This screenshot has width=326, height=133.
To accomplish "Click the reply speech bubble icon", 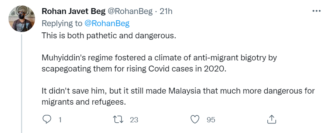I will (47, 119).
